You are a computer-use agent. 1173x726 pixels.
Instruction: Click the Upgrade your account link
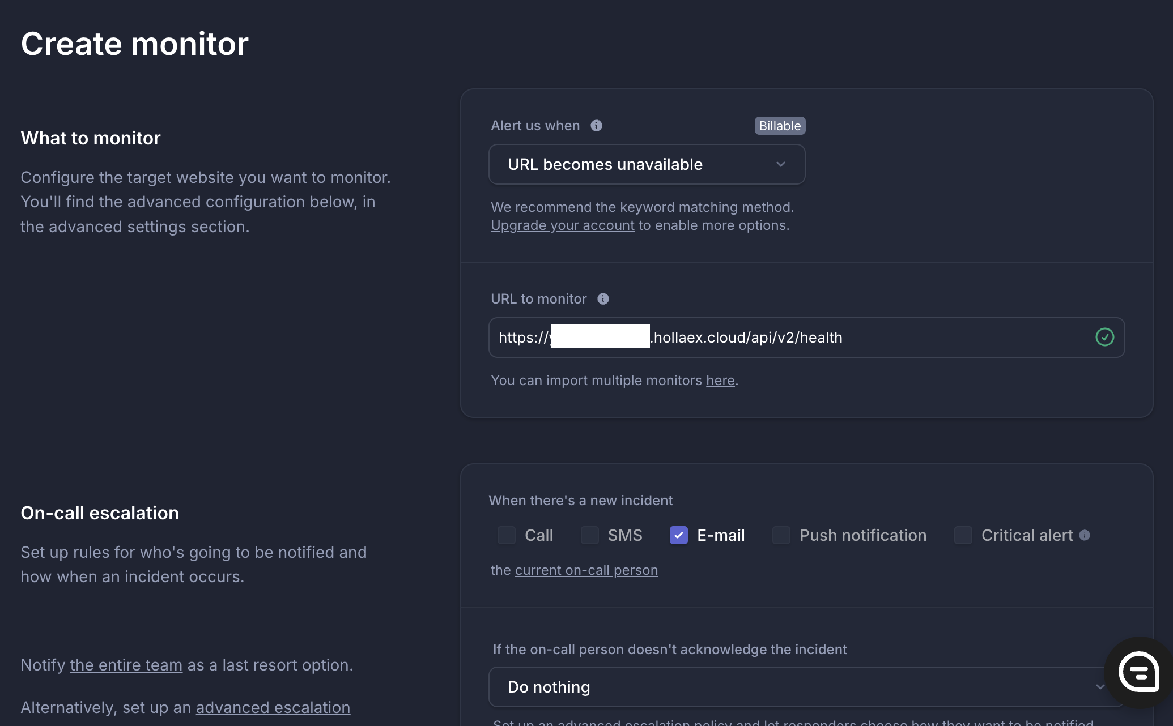562,225
